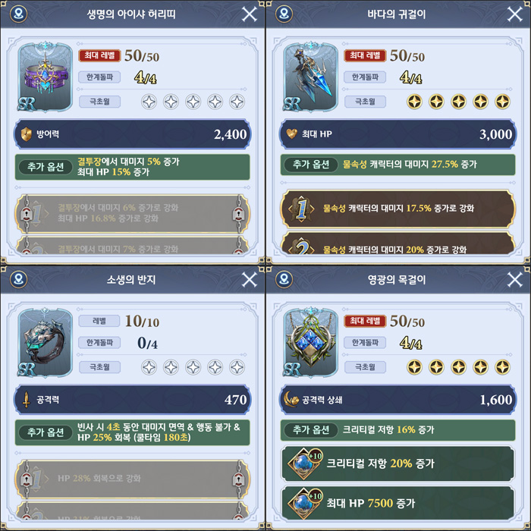Image resolution: width=531 pixels, height=531 pixels.
Task: Open the profile icon beside 소생의 반지 title
Action: [x=19, y=279]
